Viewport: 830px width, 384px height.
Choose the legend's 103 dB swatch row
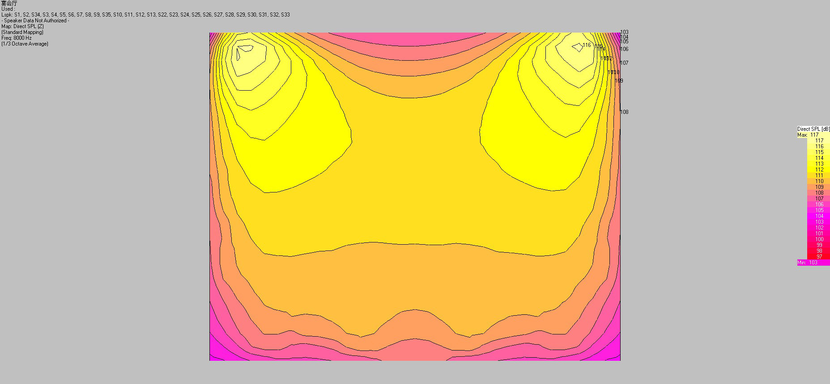click(818, 222)
